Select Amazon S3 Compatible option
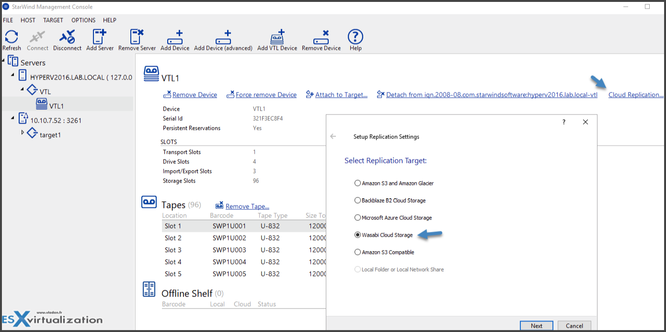The height and width of the screenshot is (332, 666). click(357, 252)
